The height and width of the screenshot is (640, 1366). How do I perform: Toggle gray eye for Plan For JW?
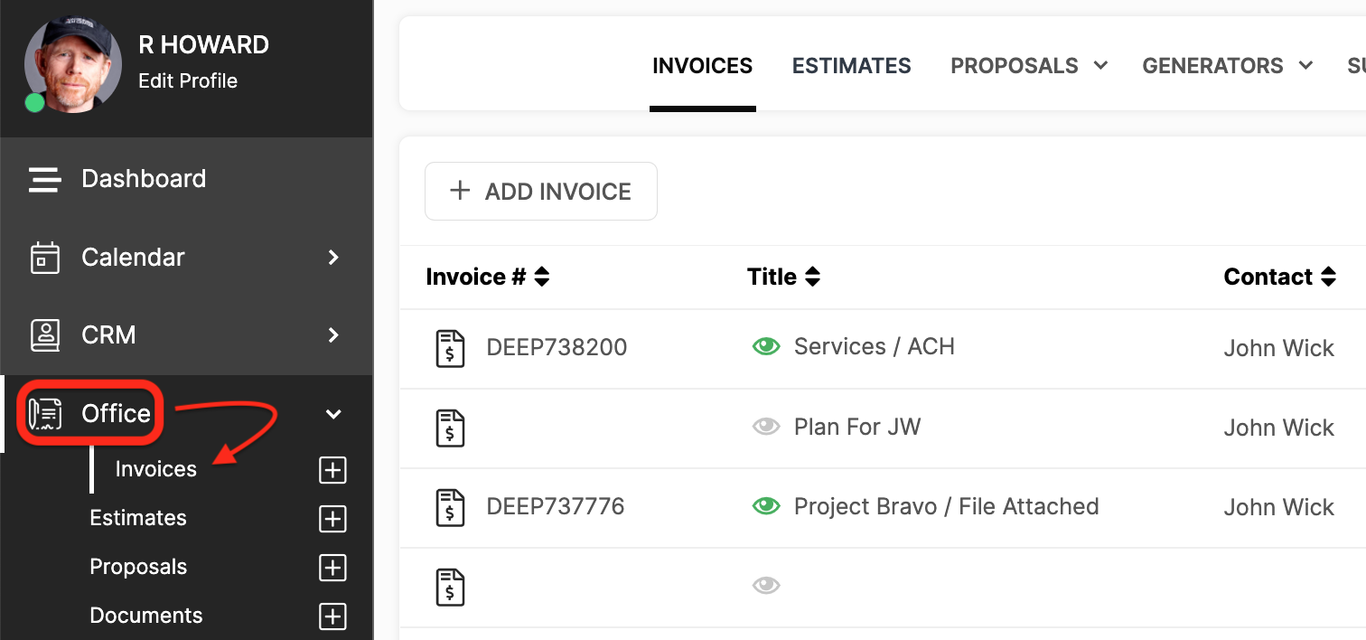[766, 427]
